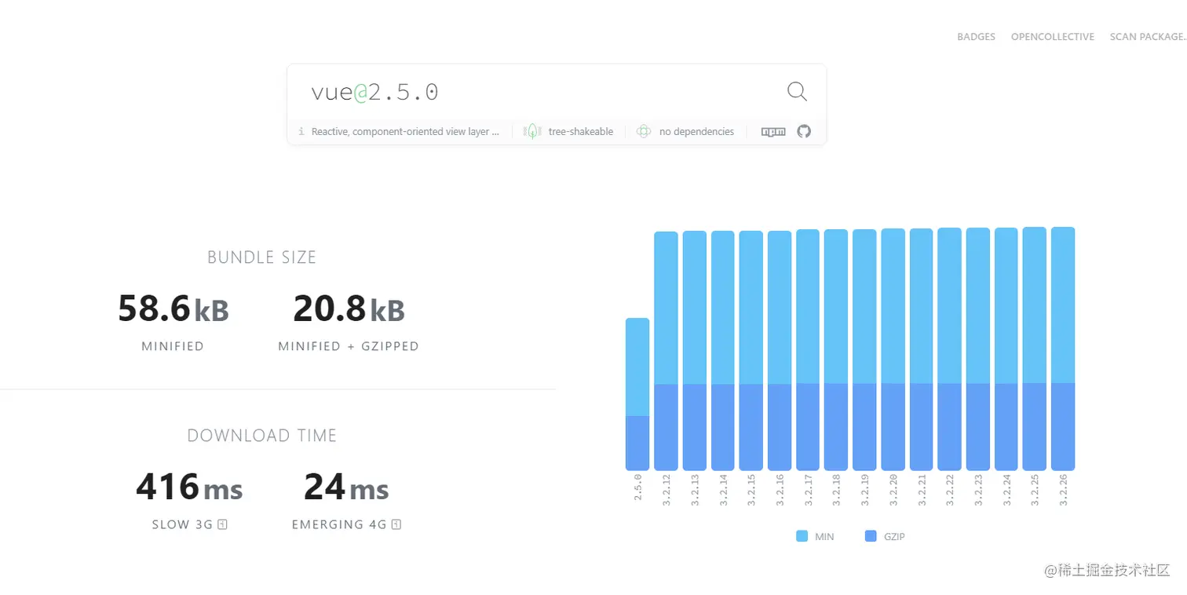Click the MIN legend color swatch
Viewport: 1187px width, 595px height.
tap(802, 536)
